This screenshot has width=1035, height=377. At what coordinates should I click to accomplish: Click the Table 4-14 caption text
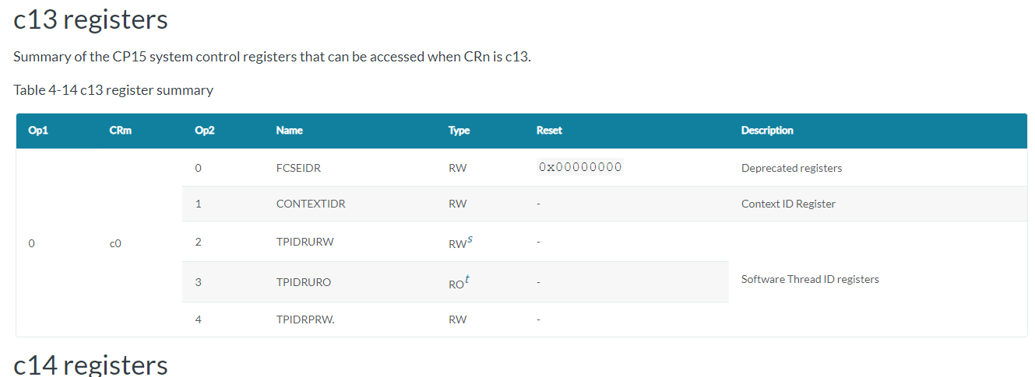pyautogui.click(x=114, y=90)
